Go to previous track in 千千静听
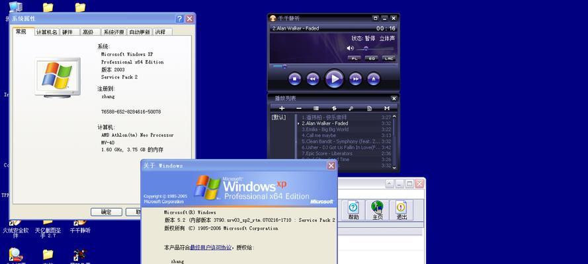The height and width of the screenshot is (264, 588). point(313,79)
